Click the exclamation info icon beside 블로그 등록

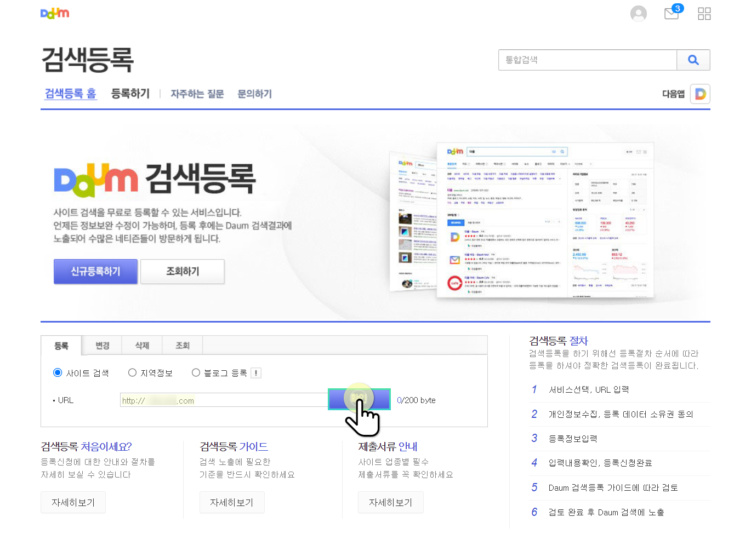pos(256,373)
